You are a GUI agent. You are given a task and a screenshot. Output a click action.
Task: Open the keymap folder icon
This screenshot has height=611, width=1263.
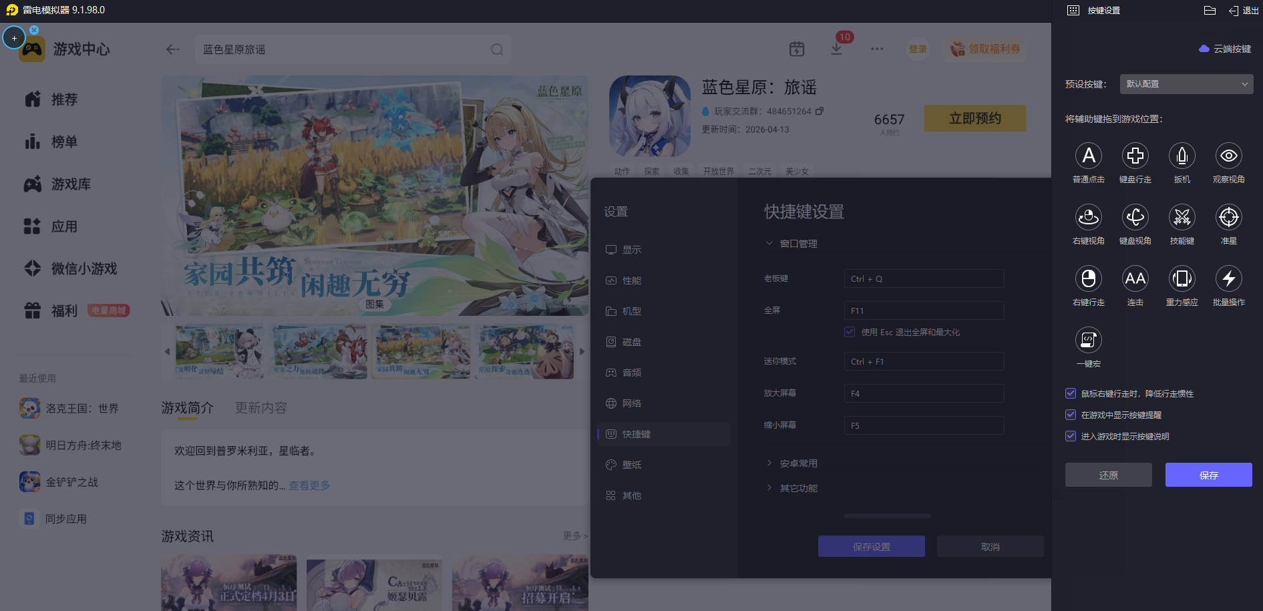point(1210,10)
